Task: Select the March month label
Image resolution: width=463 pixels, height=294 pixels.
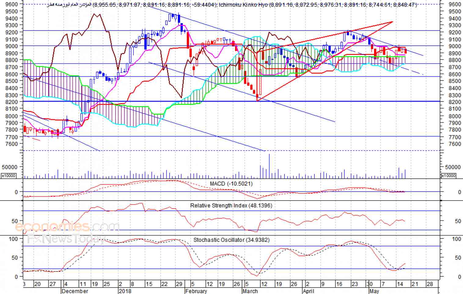Action: pos(250,291)
